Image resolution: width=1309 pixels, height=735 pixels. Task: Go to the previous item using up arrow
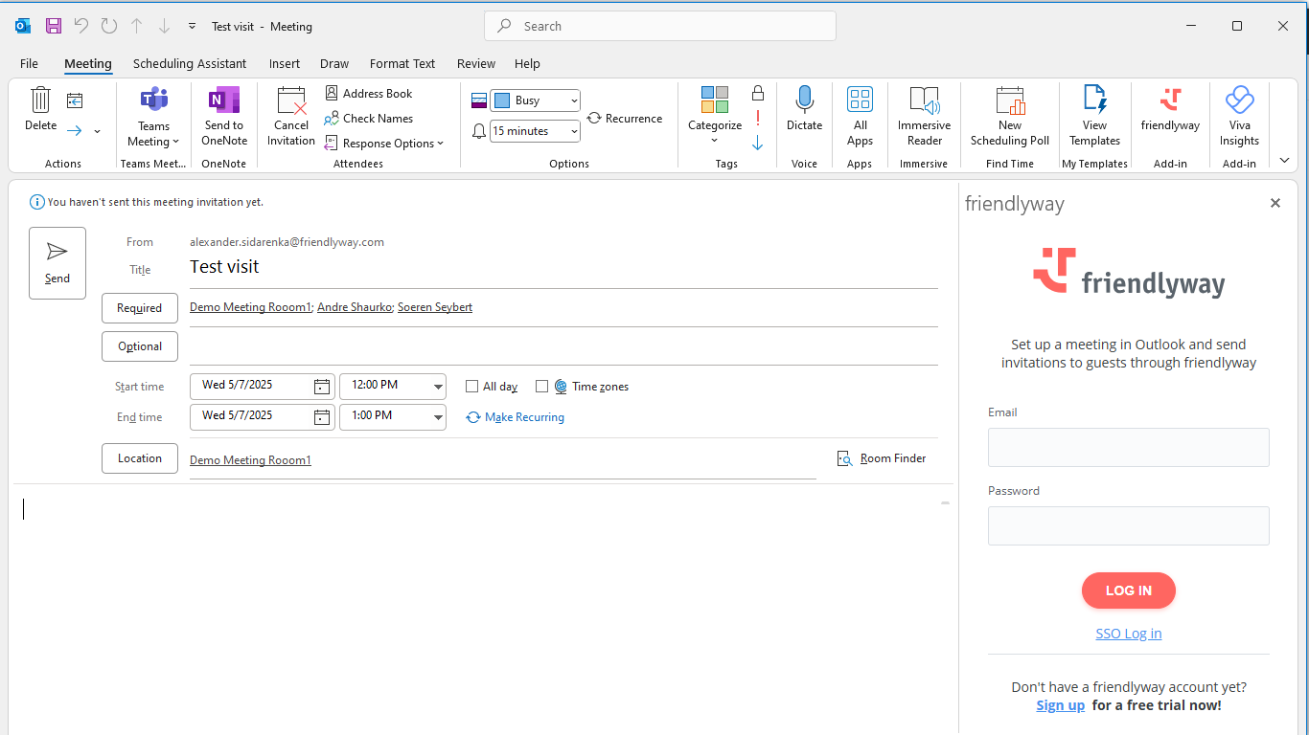point(136,26)
